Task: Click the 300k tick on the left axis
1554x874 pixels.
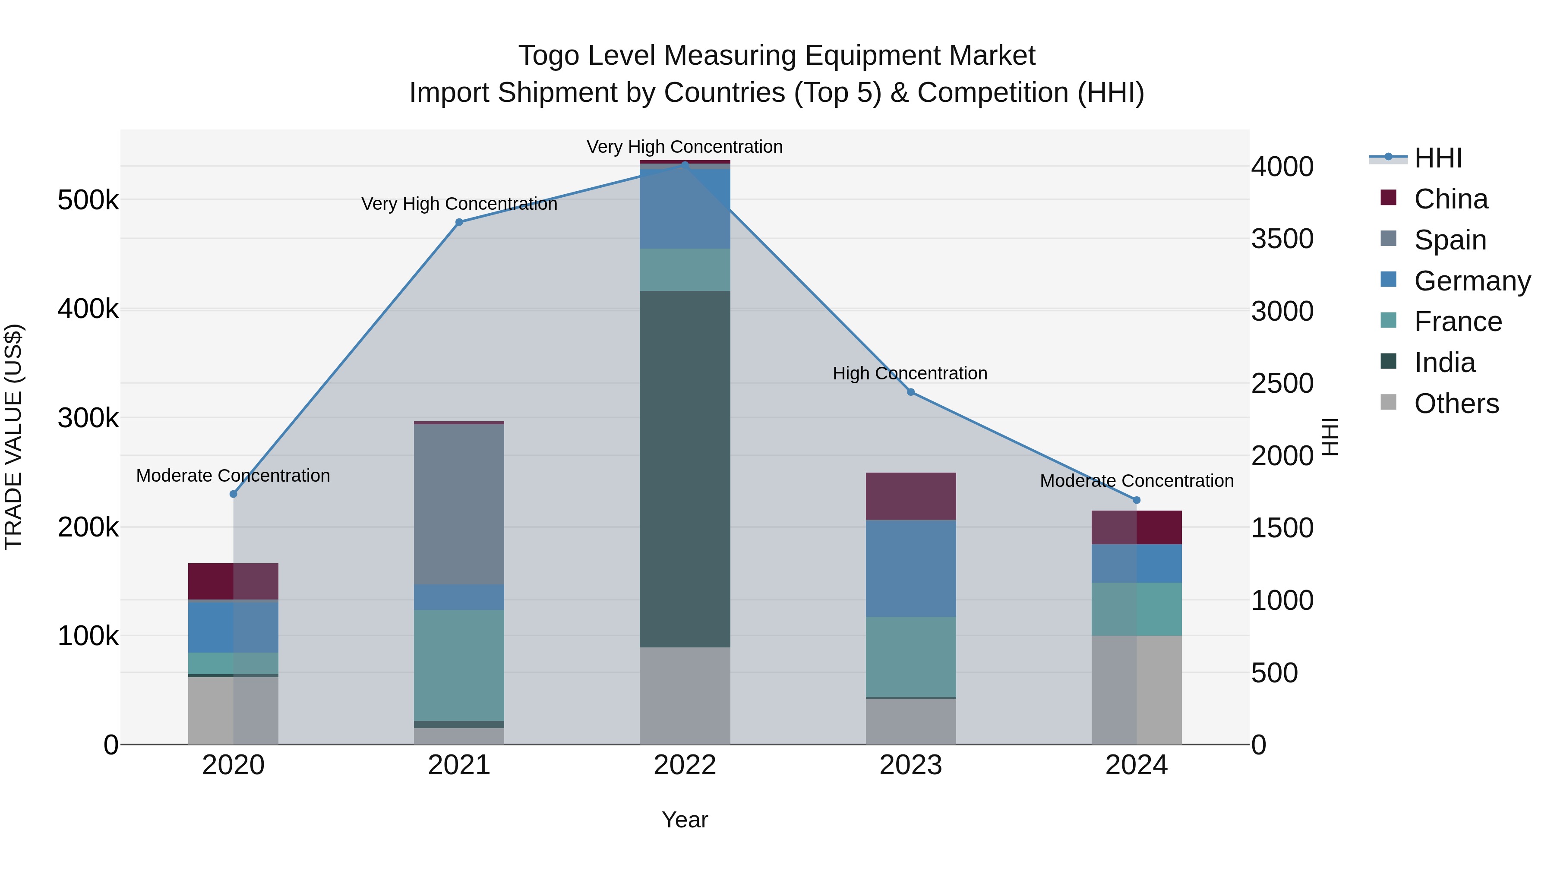Action: (x=88, y=417)
